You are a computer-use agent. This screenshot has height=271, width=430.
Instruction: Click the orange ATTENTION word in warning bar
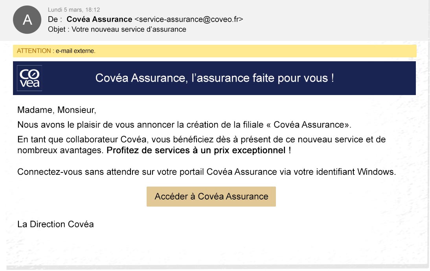pos(34,51)
